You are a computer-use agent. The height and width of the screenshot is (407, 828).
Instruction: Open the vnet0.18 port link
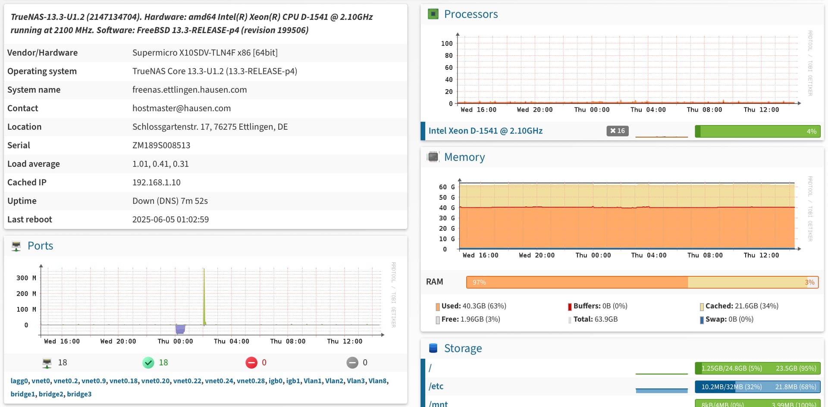coord(124,381)
